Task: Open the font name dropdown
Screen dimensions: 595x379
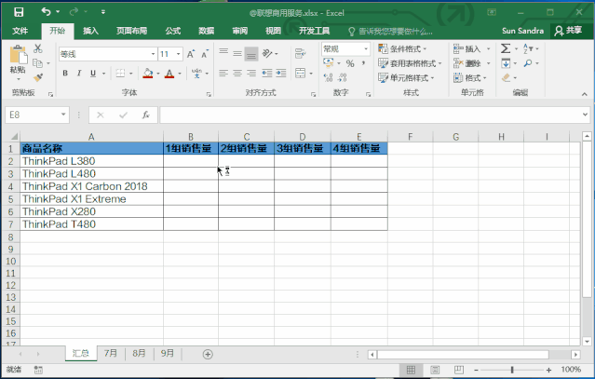Action: [153, 54]
